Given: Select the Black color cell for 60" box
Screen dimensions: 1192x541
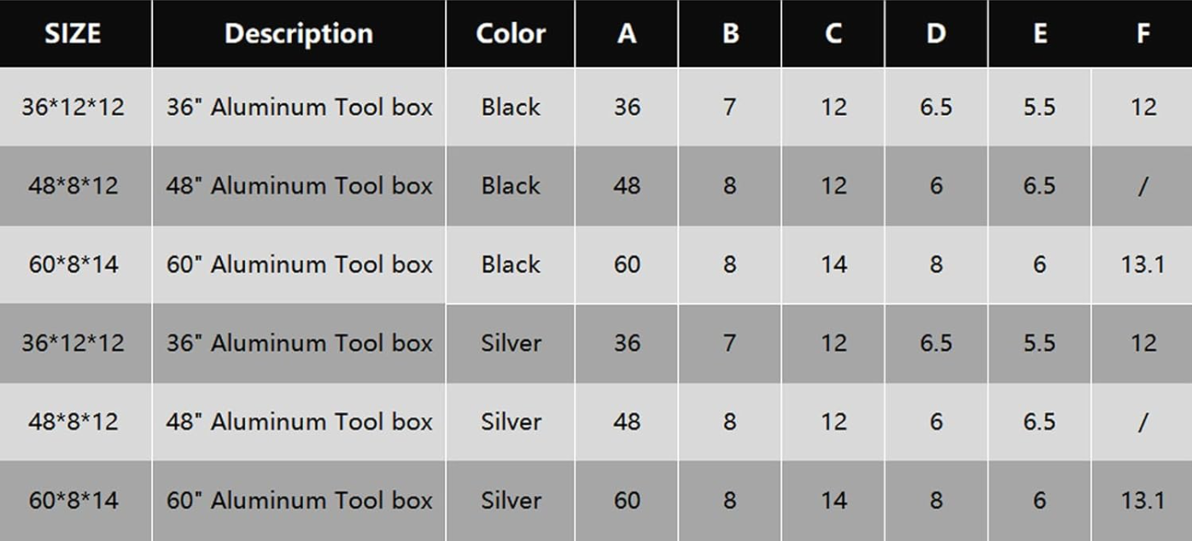Looking at the screenshot, I should [511, 265].
